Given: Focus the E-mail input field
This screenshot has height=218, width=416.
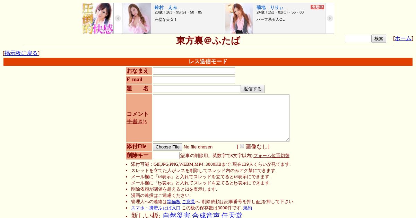Looking at the screenshot, I should pos(194,80).
